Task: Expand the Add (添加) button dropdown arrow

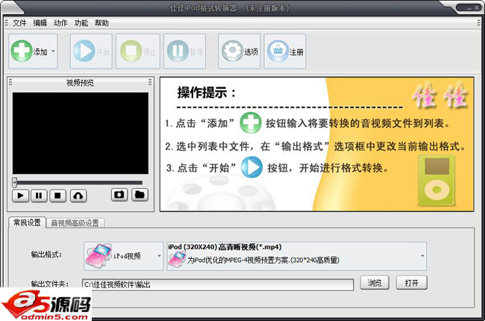Action: coord(53,51)
